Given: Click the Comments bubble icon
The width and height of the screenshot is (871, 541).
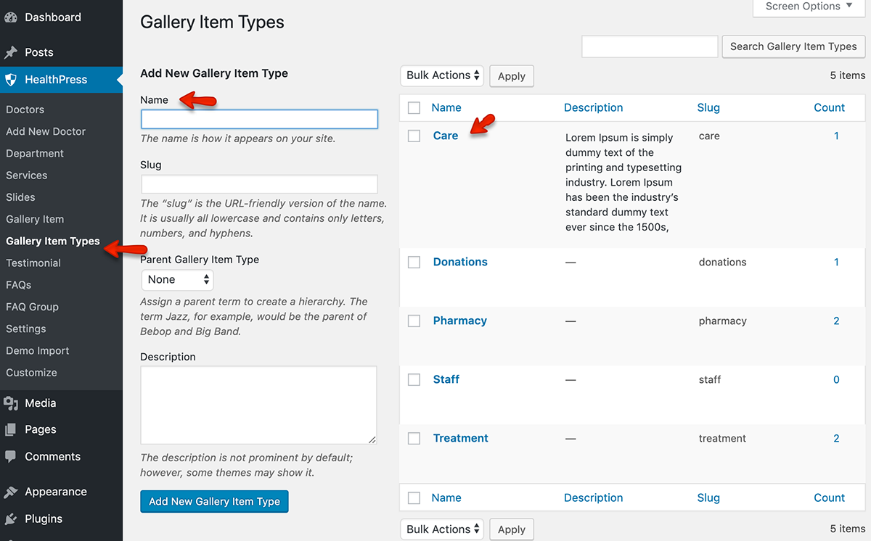Looking at the screenshot, I should pos(11,457).
